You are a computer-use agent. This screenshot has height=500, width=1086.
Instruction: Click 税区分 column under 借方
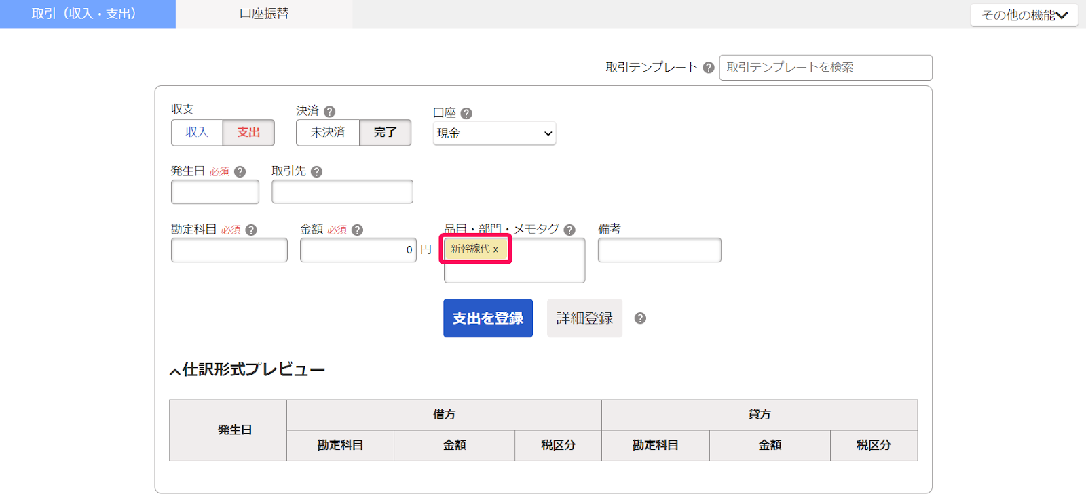click(558, 446)
